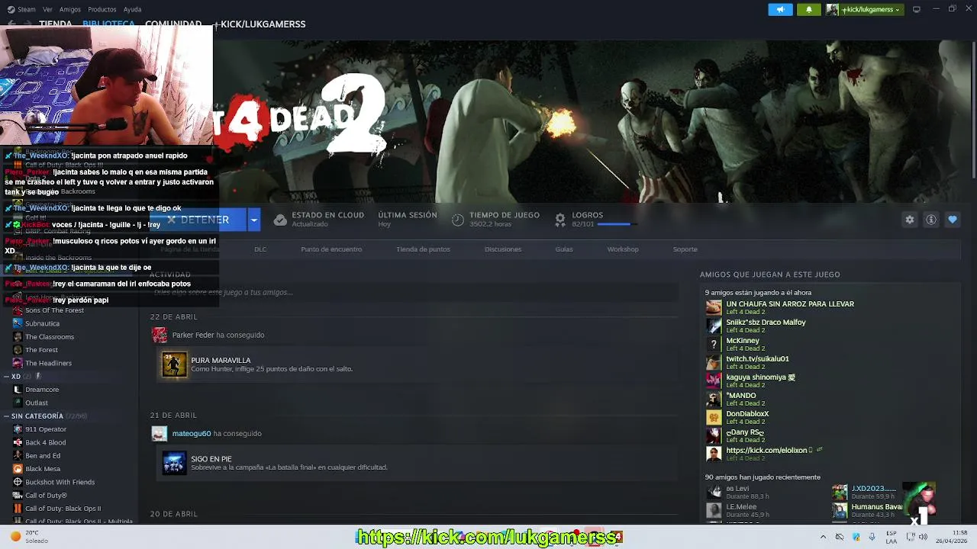Screen dimensions: 977x549
Task: Open friend https://kick.com/elolixon
Action: [766, 451]
